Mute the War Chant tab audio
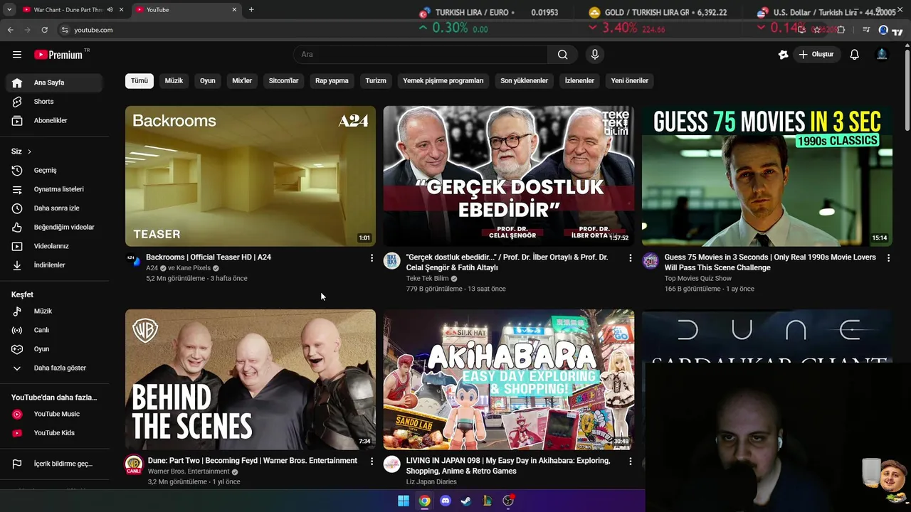Screen dimensions: 911x512 (x=110, y=10)
